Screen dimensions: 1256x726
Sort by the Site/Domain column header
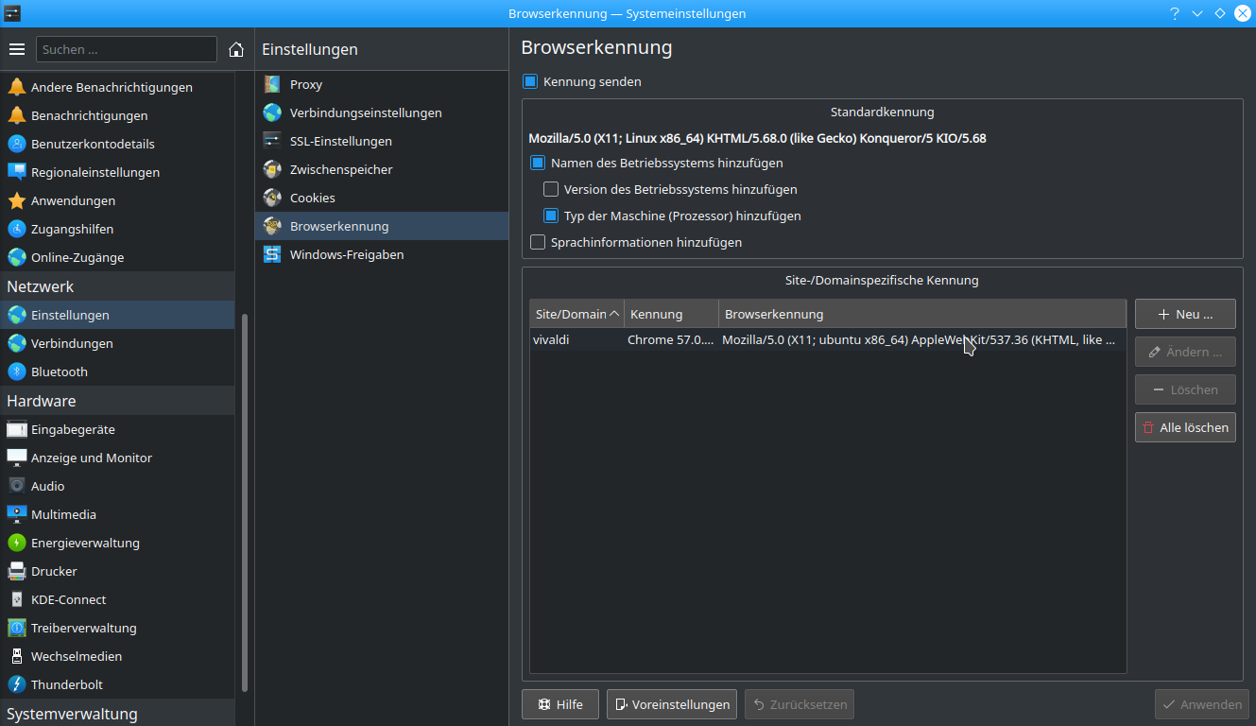coord(576,314)
